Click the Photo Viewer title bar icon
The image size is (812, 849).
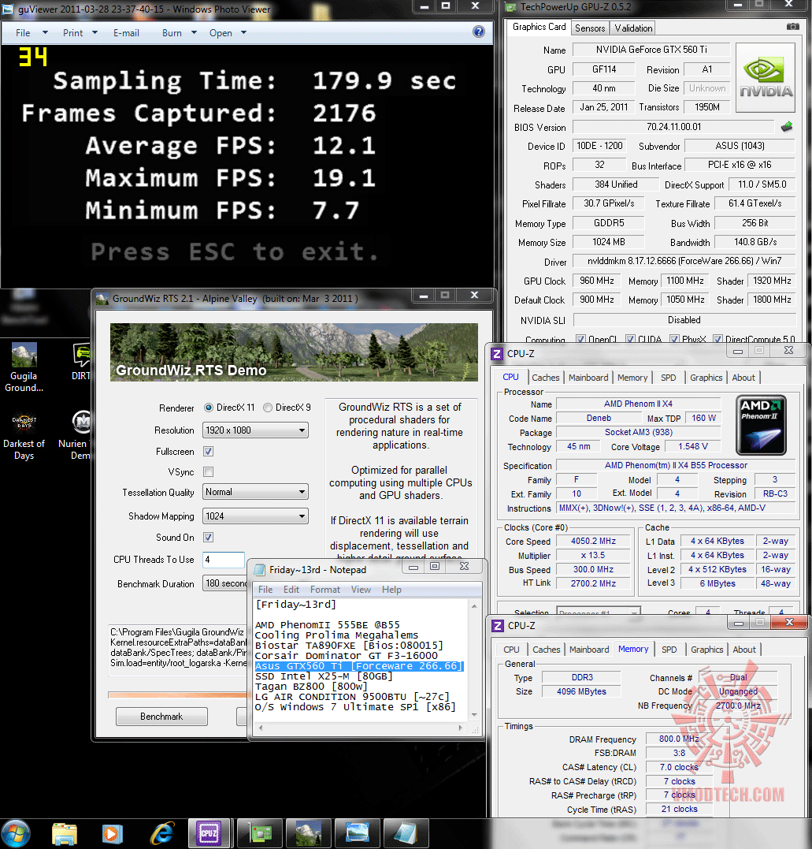[8, 9]
